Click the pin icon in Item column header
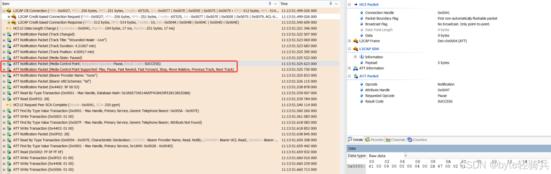 270,3
